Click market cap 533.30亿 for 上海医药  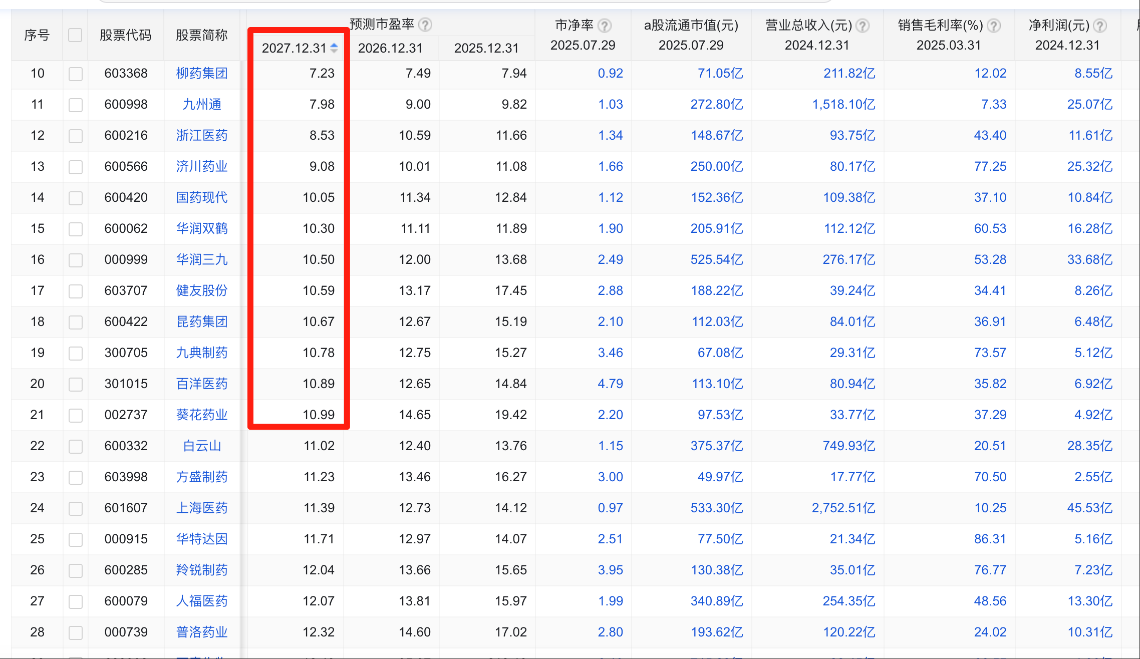coord(717,508)
